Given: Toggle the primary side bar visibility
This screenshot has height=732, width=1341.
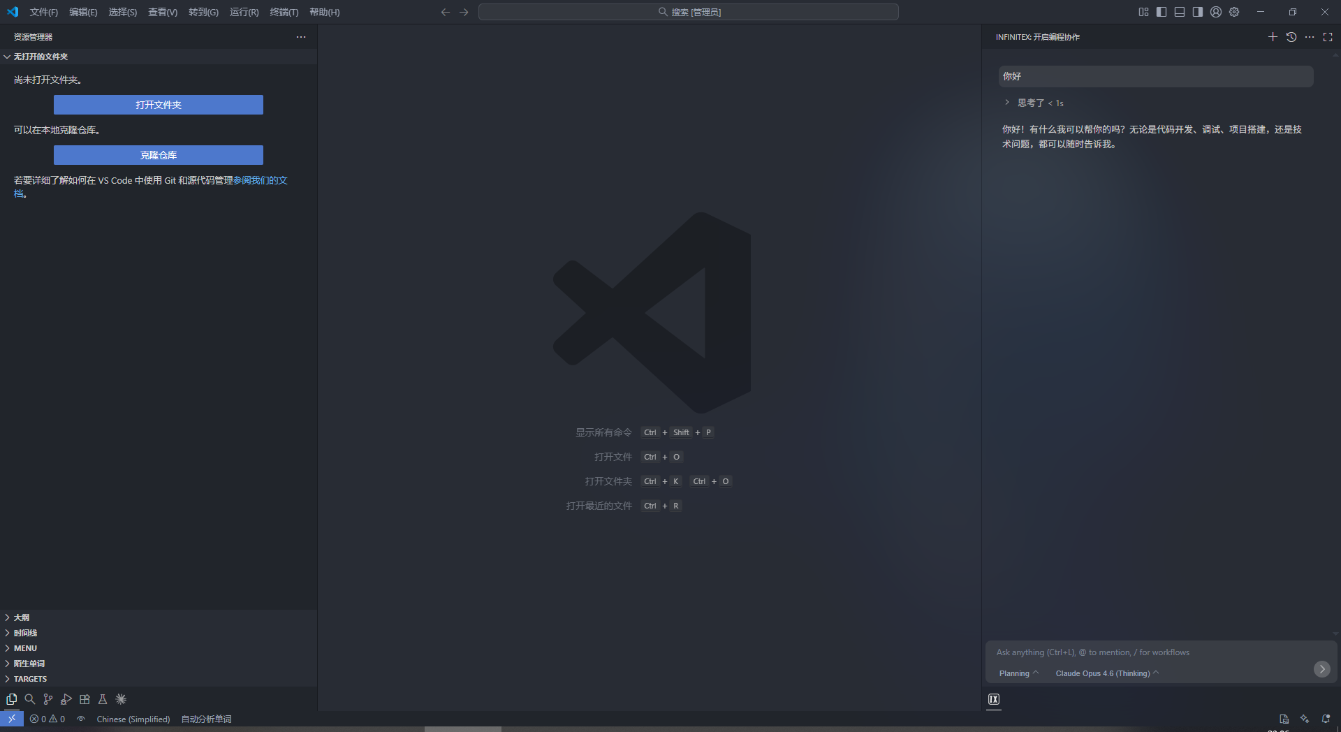Looking at the screenshot, I should [1162, 12].
